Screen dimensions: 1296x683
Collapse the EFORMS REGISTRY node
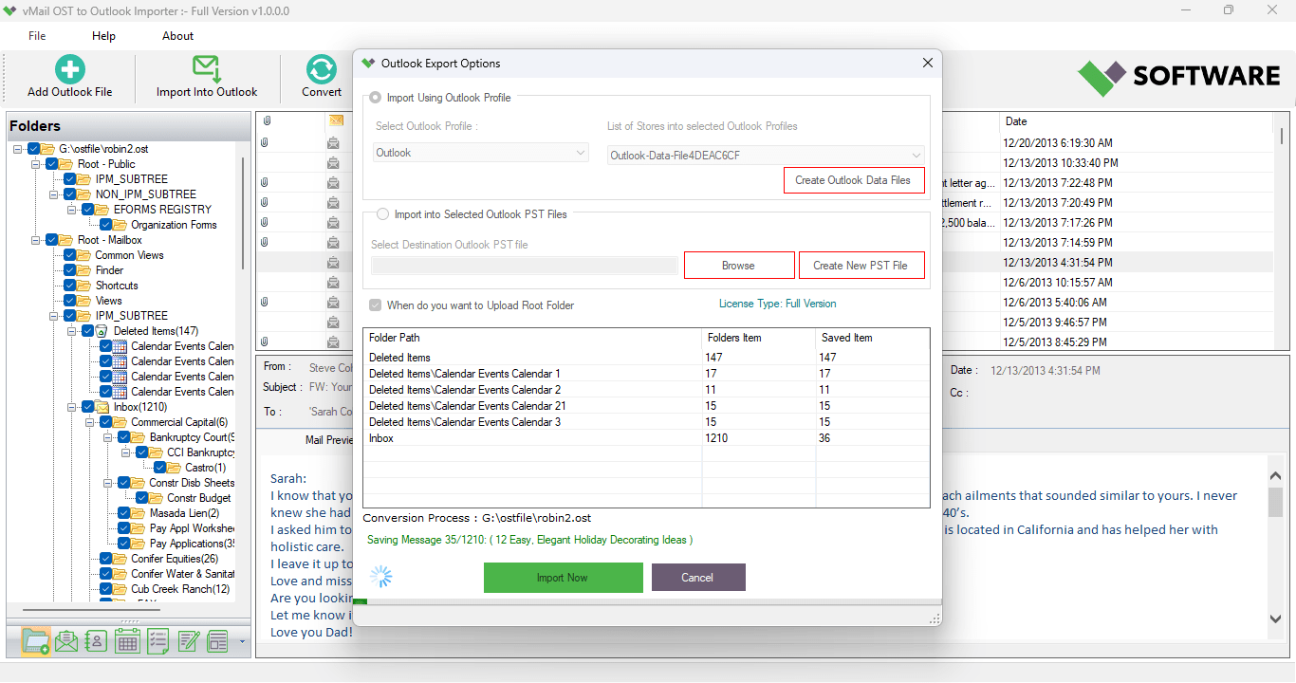72,210
